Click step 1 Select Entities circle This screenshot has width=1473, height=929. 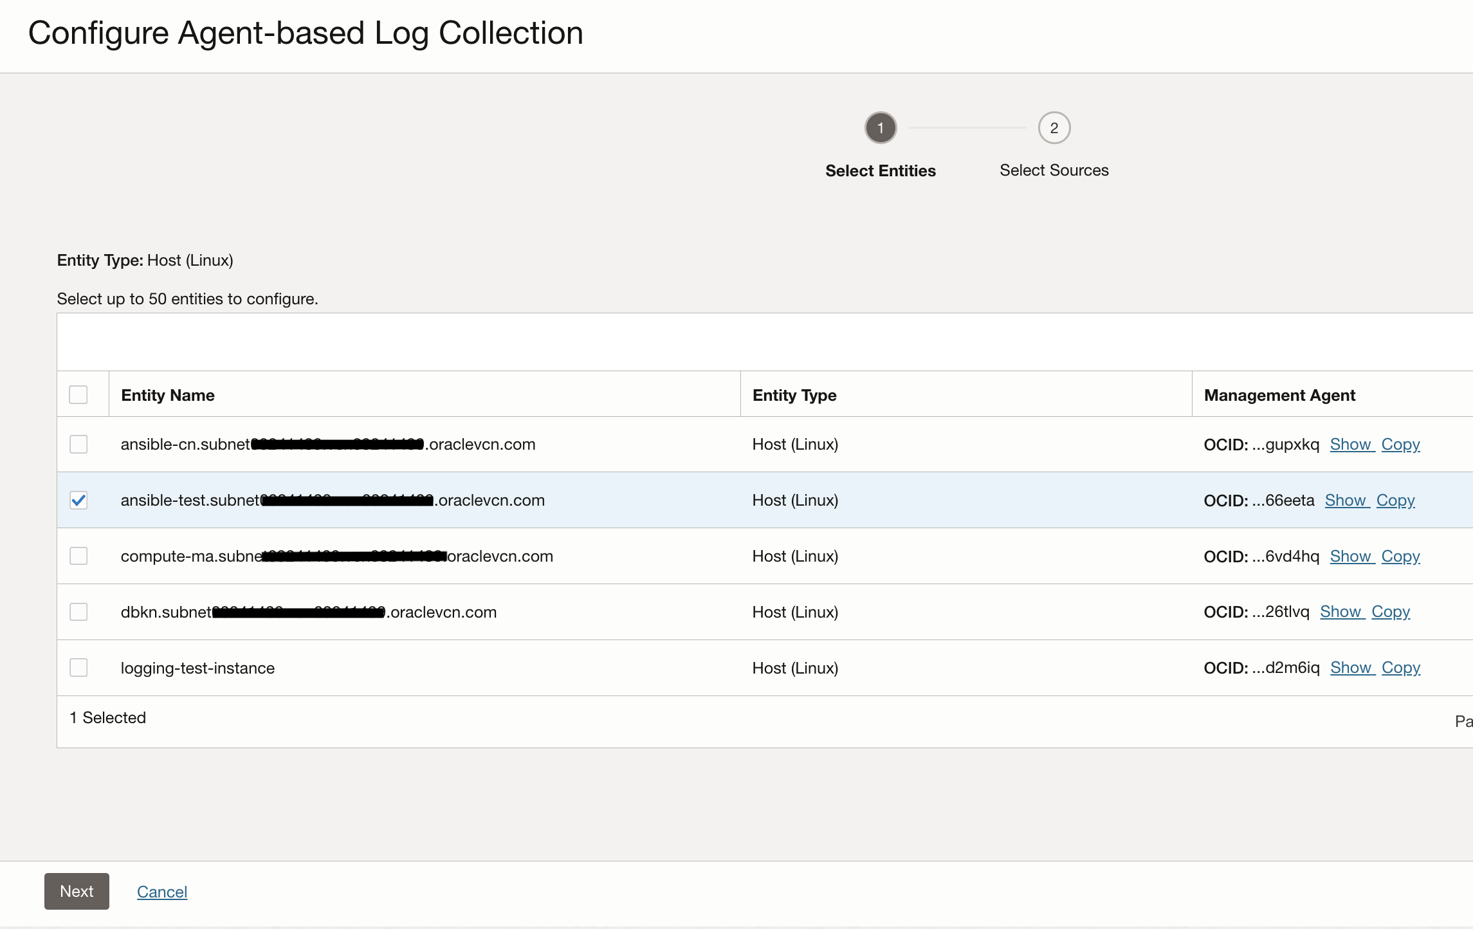click(880, 128)
